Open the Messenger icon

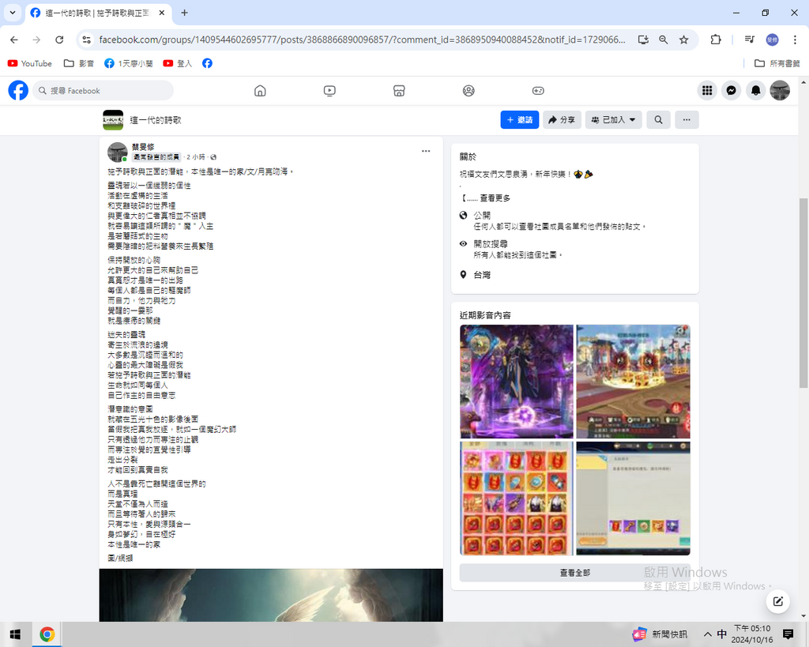pos(732,91)
